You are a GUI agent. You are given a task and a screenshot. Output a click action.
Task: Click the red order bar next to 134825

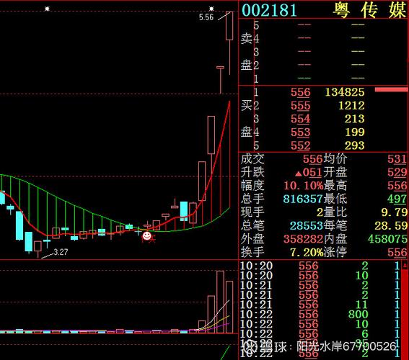(x=391, y=89)
